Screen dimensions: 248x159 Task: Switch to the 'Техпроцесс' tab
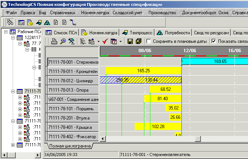(x=138, y=32)
